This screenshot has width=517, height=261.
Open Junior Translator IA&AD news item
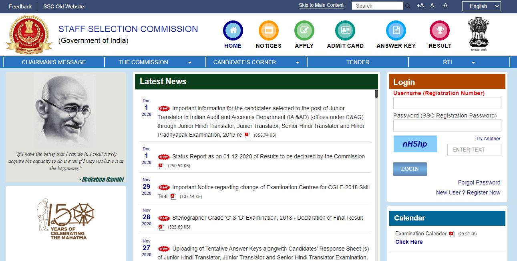pos(261,121)
